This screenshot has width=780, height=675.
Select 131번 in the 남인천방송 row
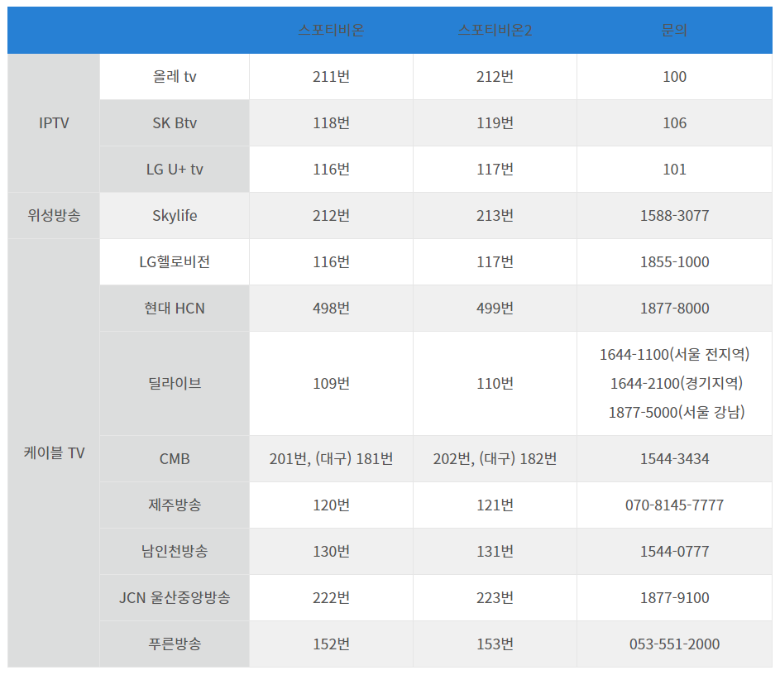[x=495, y=551]
